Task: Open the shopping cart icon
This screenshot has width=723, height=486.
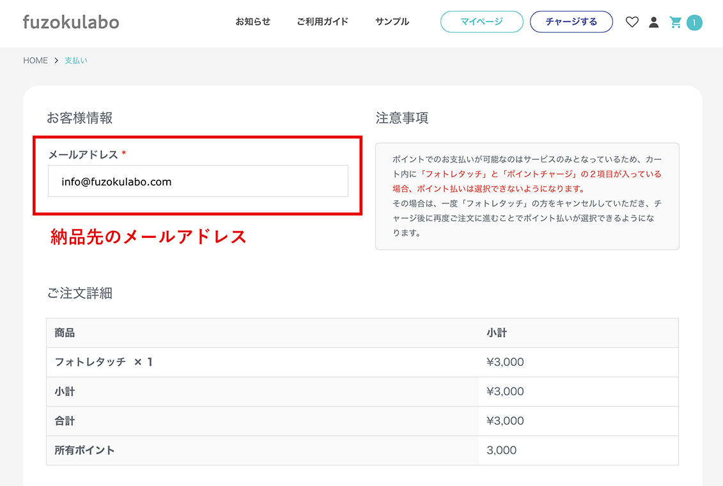Action: pos(675,22)
